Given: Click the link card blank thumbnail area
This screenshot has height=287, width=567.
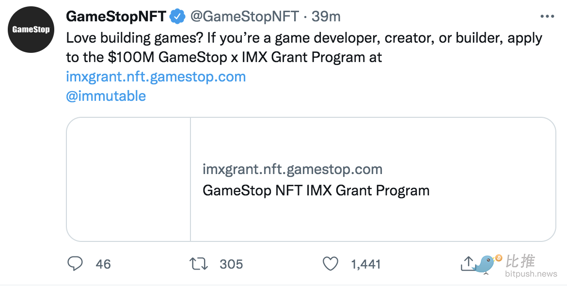Looking at the screenshot, I should click(128, 179).
